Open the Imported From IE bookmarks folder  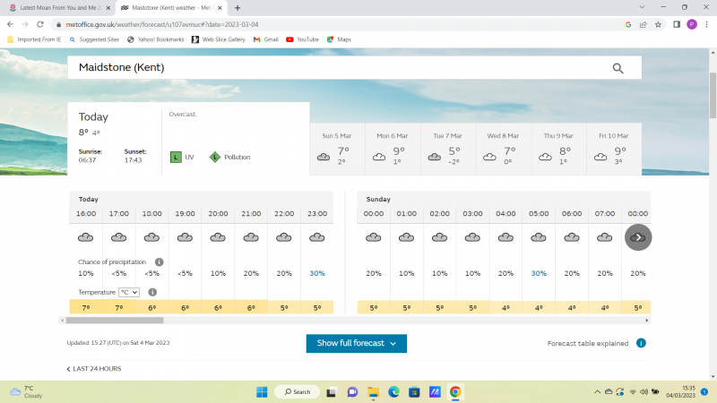(34, 39)
